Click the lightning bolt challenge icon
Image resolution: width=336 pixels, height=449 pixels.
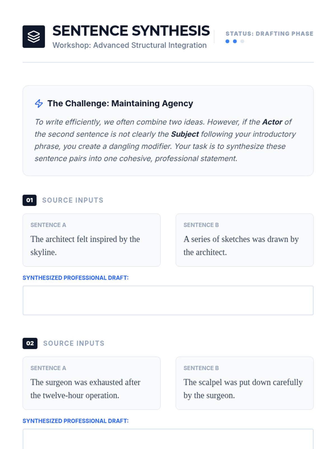pyautogui.click(x=39, y=104)
